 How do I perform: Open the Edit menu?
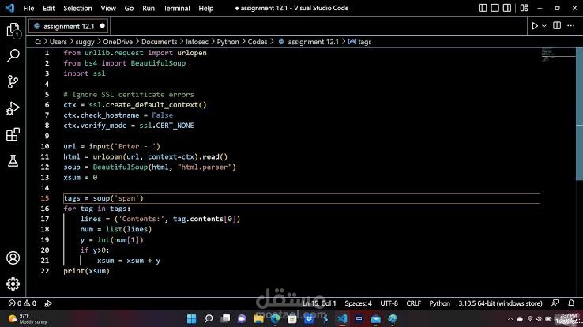coord(49,8)
